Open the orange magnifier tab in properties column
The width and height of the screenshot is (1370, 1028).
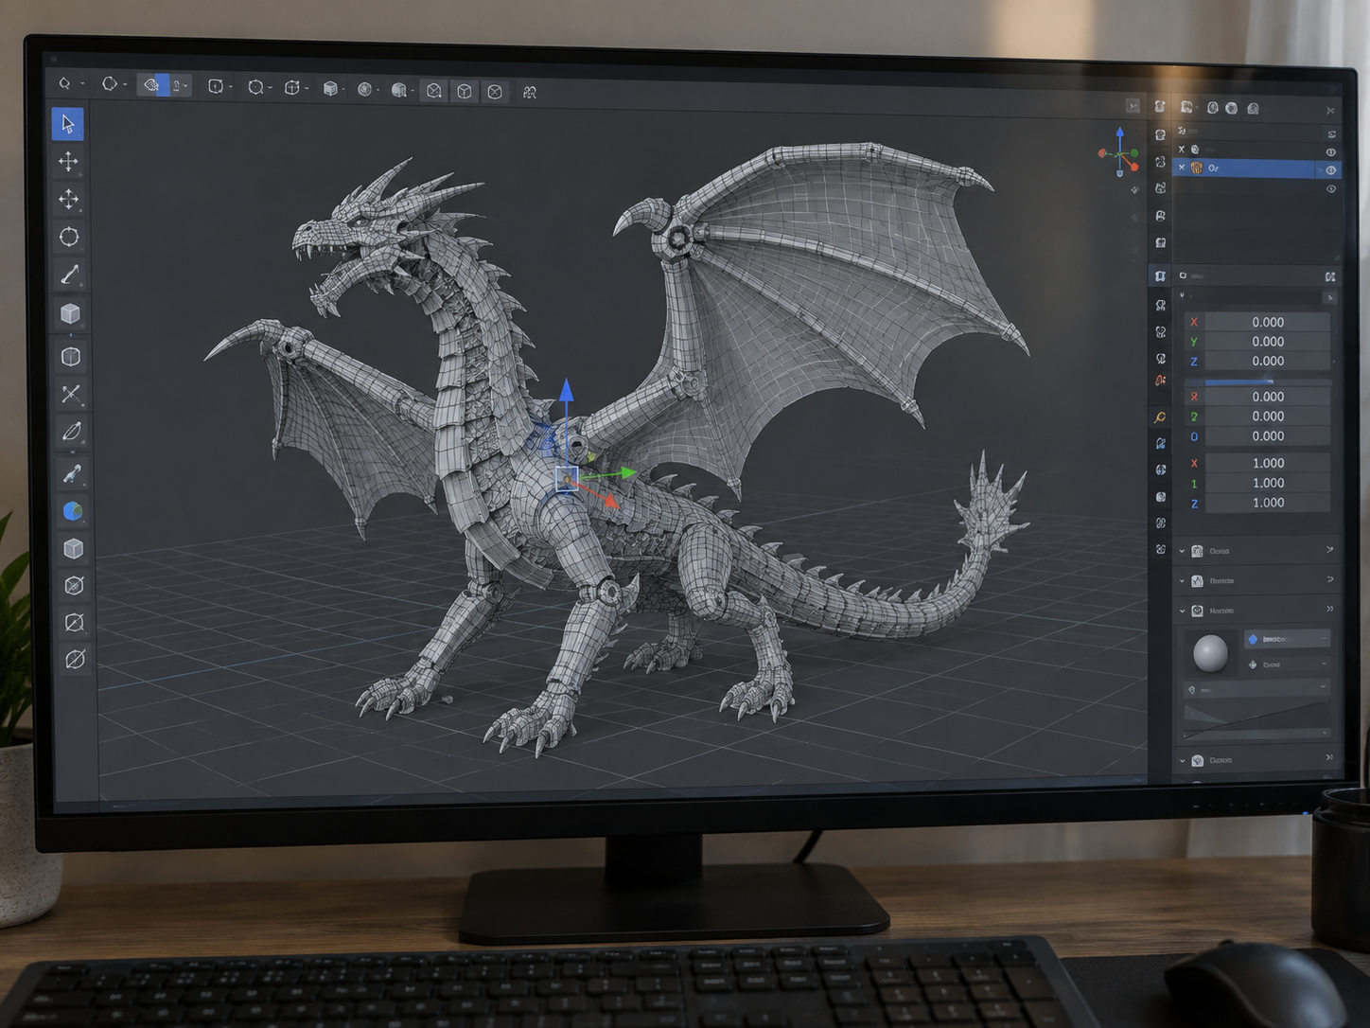tap(1161, 417)
